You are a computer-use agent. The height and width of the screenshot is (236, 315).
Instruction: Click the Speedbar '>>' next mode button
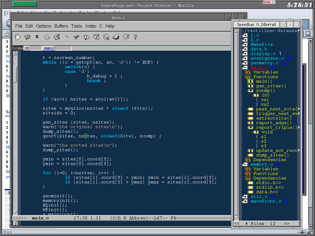click(286, 223)
